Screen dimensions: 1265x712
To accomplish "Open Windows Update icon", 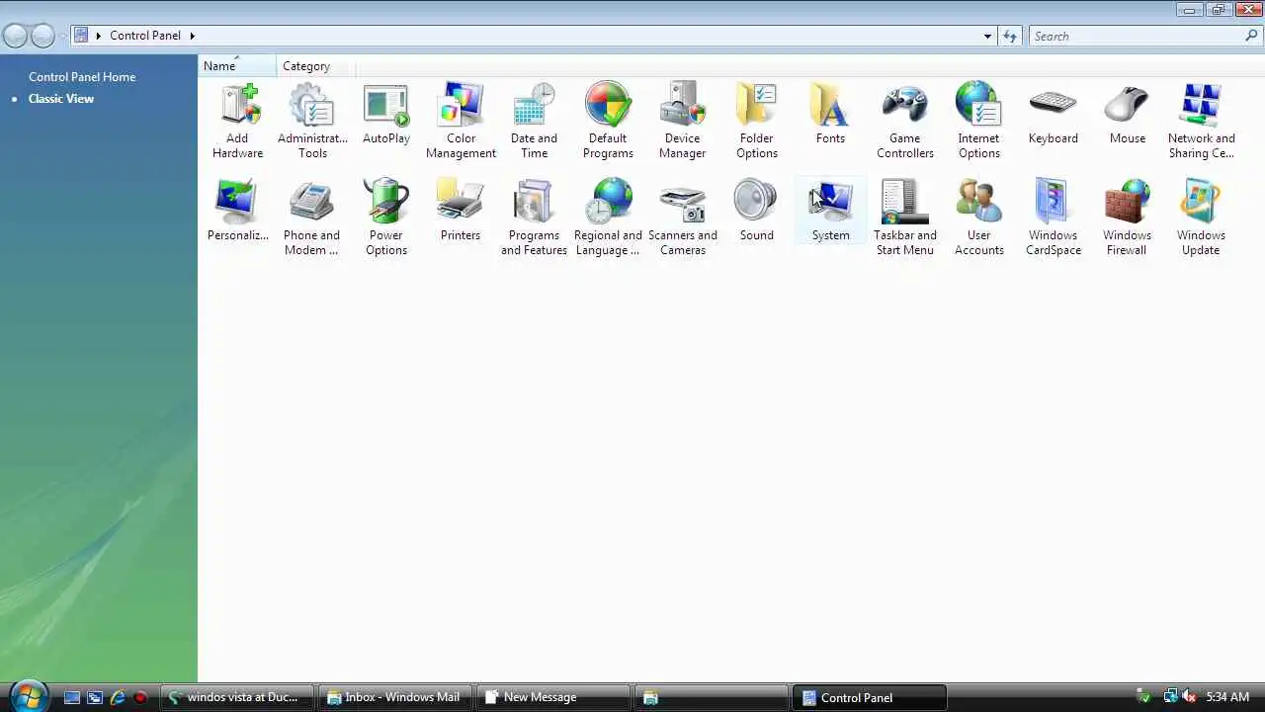I will pos(1201,218).
